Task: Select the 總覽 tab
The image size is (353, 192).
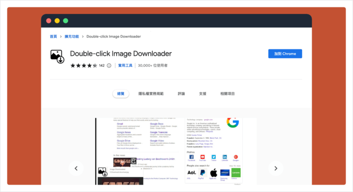Action: 121,94
